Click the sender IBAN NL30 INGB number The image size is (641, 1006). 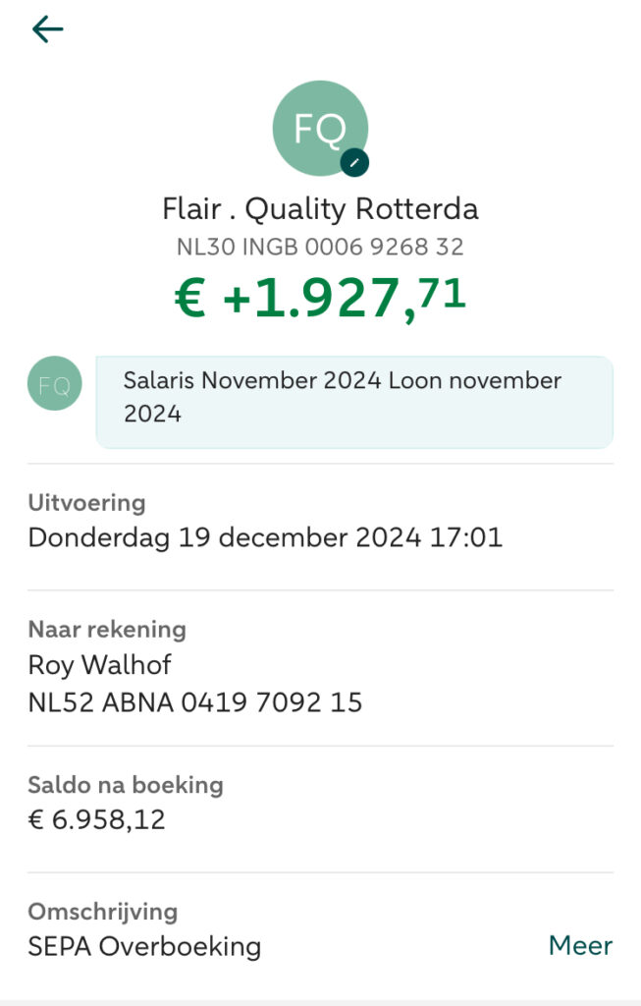(320, 247)
